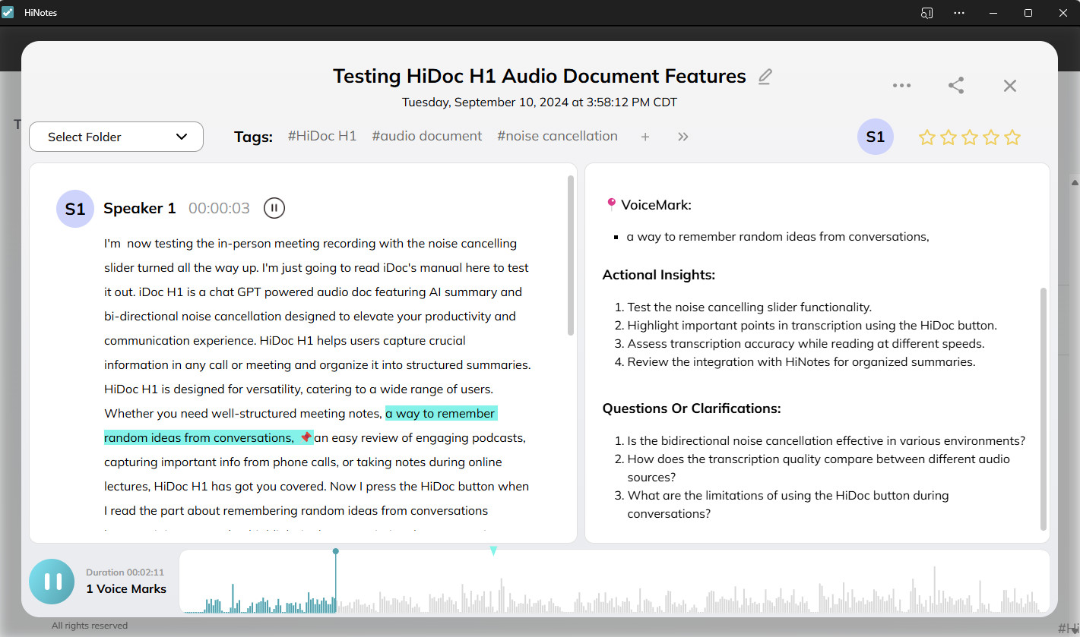Click the bidirectional noise cancellation question

pyautogui.click(x=826, y=441)
